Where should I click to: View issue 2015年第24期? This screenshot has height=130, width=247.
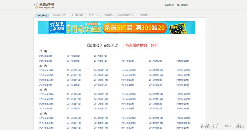(46, 94)
